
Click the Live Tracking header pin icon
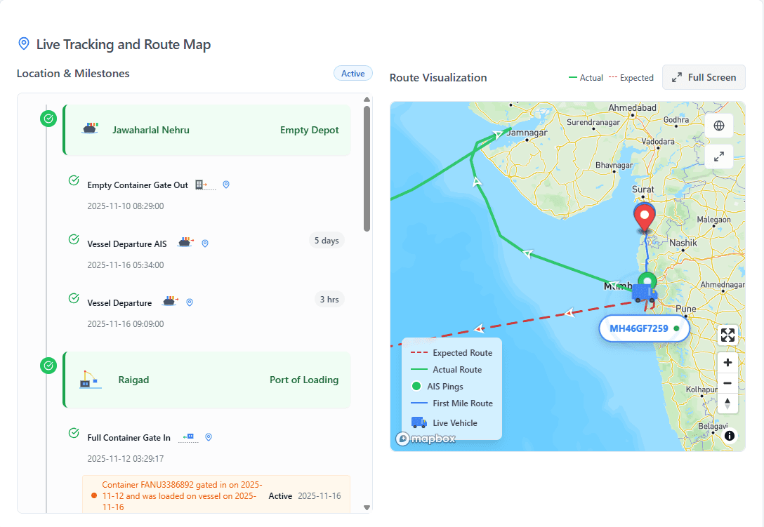point(23,44)
